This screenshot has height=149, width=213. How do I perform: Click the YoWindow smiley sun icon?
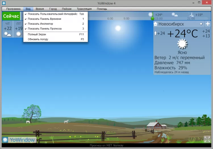pyautogui.click(x=5, y=140)
